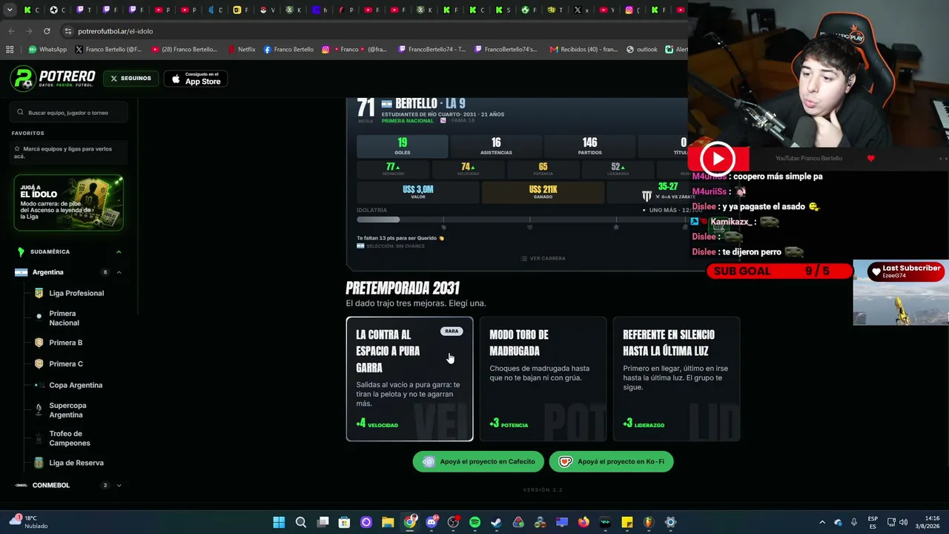Viewport: 949px width, 534px height.
Task: Show hidden system tray icons
Action: point(821,522)
